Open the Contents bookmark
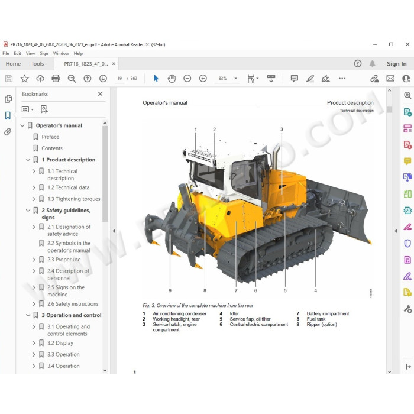 tap(52, 148)
